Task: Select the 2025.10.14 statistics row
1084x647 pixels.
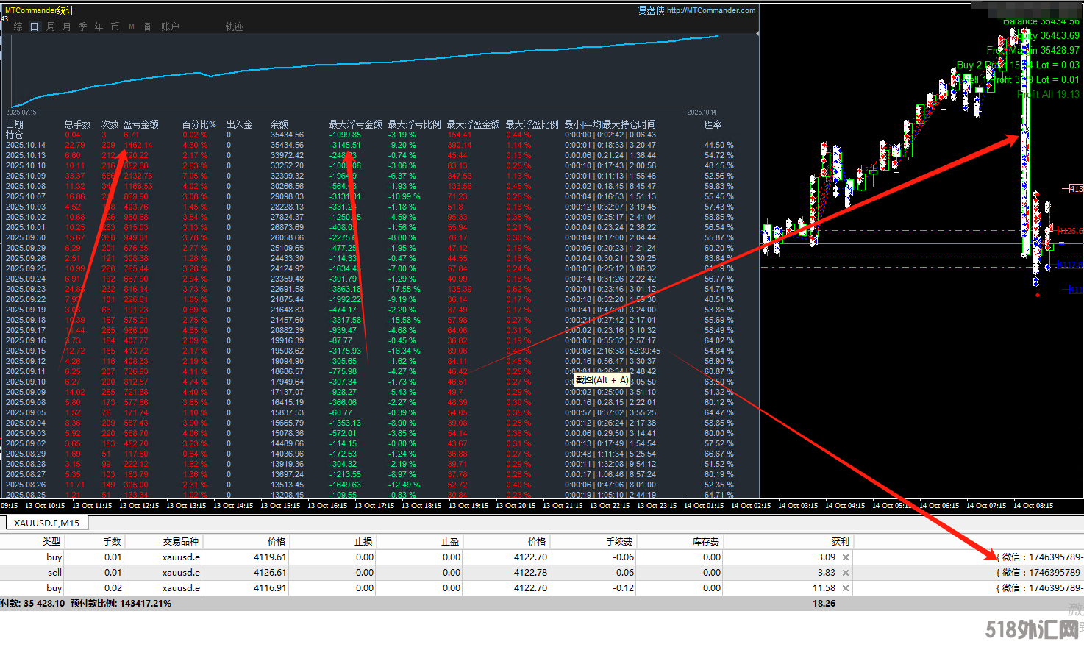Action: [26, 146]
